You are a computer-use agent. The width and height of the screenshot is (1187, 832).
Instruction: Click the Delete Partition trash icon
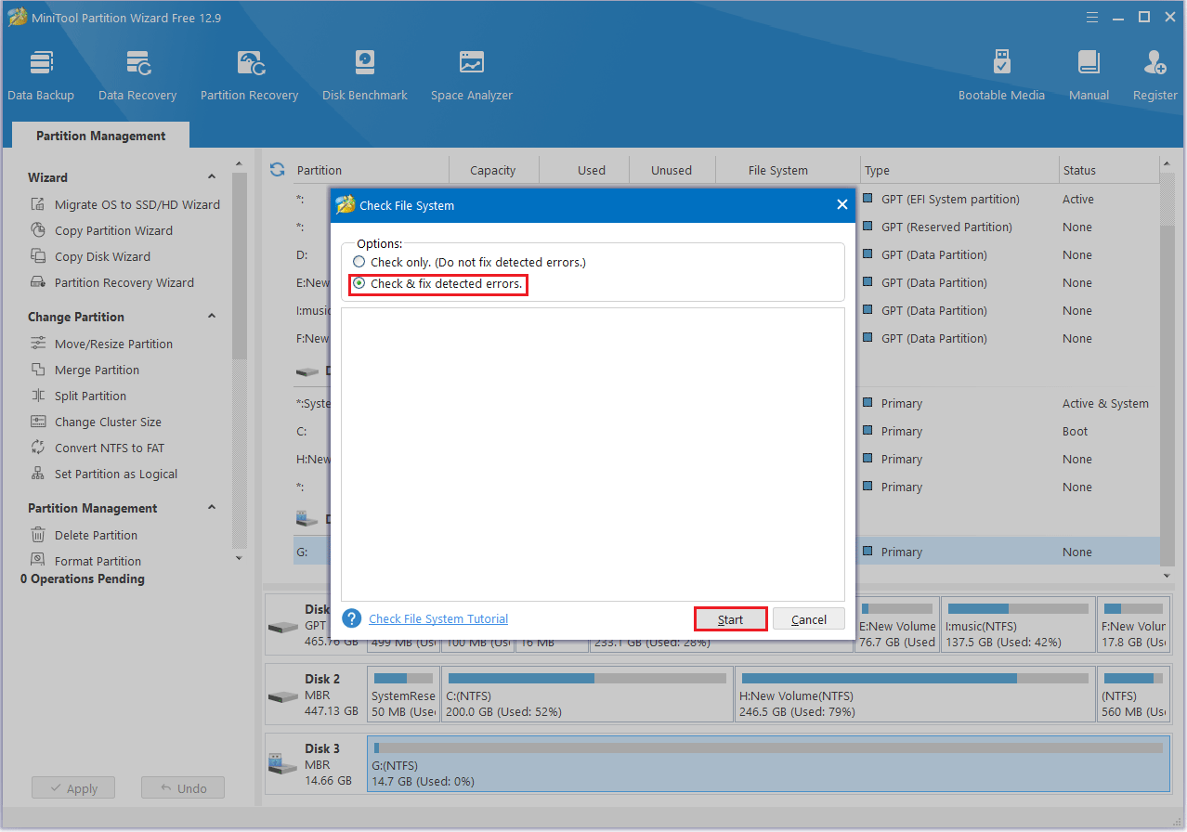coord(38,535)
